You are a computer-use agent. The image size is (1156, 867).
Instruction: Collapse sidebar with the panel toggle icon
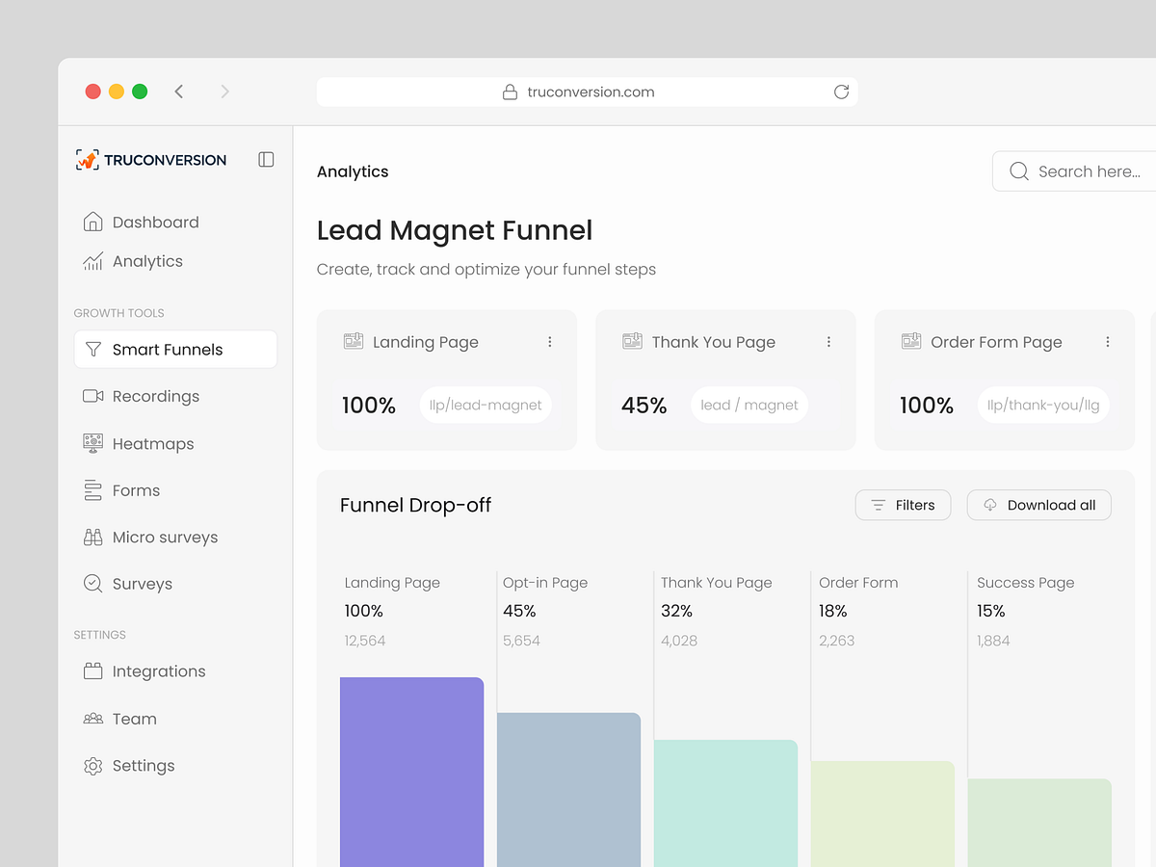[267, 160]
